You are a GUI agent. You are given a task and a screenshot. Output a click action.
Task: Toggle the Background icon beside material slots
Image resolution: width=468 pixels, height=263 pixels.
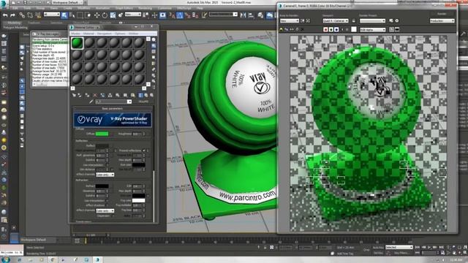tap(154, 52)
